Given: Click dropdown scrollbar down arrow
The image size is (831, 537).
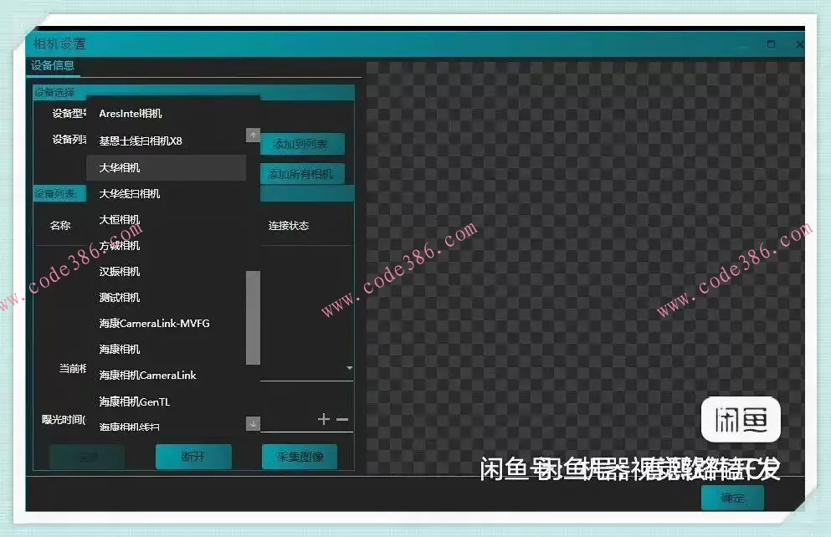Looking at the screenshot, I should click(x=254, y=423).
